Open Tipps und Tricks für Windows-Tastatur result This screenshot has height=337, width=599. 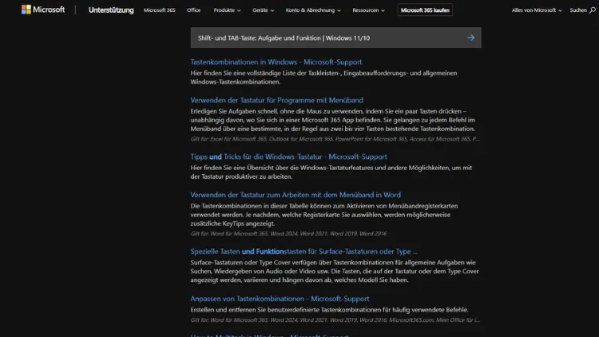click(289, 157)
